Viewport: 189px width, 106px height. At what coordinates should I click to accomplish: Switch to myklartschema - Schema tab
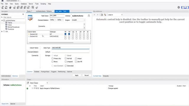(44, 11)
